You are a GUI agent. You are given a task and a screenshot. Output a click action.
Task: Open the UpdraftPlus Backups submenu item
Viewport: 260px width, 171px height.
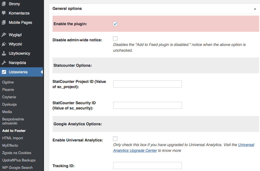19,160
